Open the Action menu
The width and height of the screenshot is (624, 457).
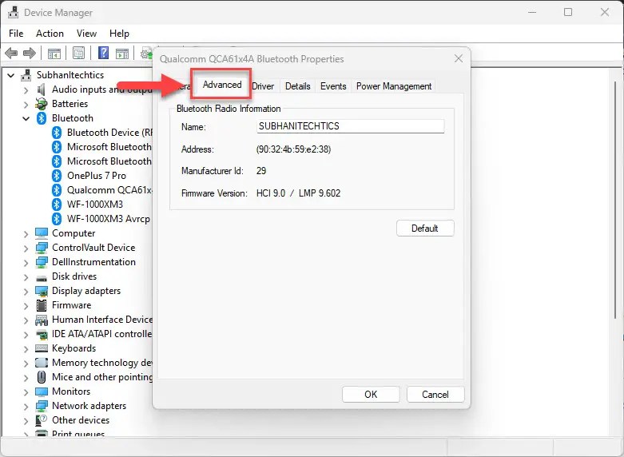pos(50,34)
